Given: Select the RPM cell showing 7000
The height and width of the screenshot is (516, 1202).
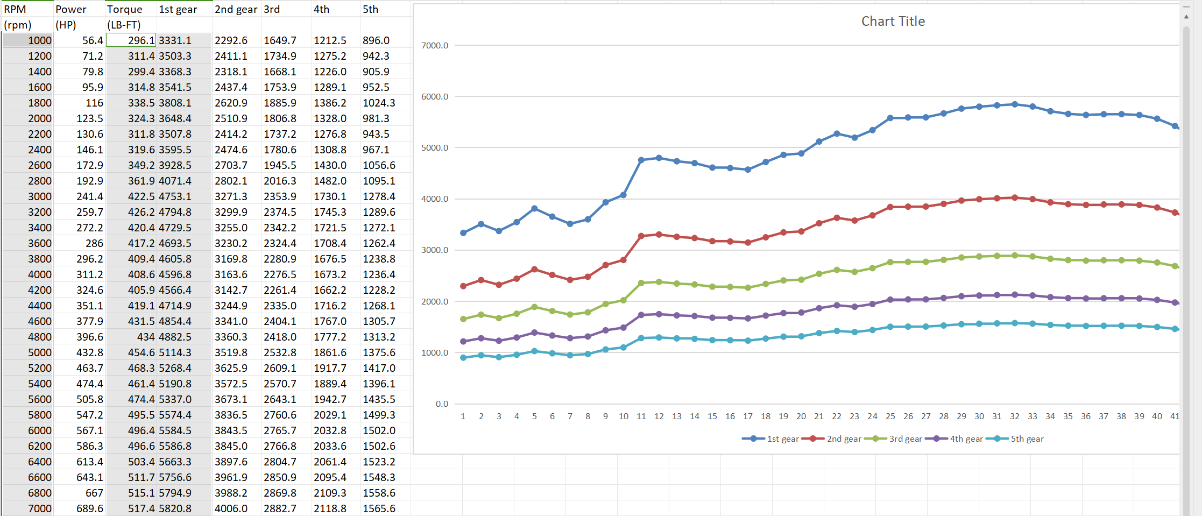Looking at the screenshot, I should [x=27, y=508].
